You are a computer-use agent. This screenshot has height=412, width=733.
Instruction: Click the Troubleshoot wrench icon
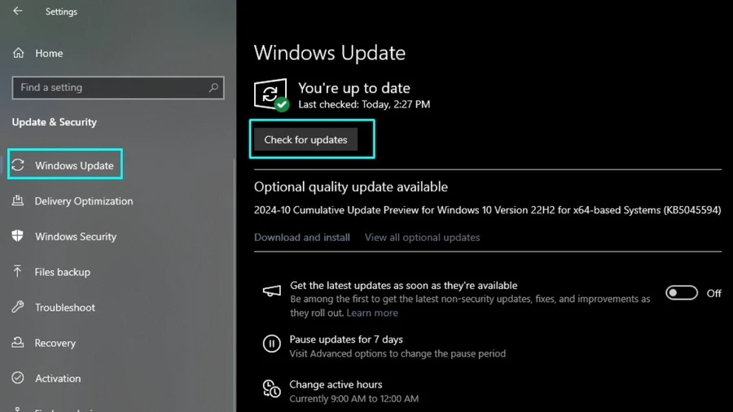tap(18, 307)
